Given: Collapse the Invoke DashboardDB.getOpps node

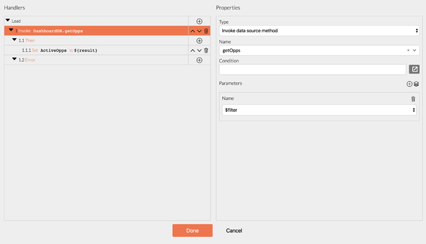Looking at the screenshot, I should click(11, 30).
